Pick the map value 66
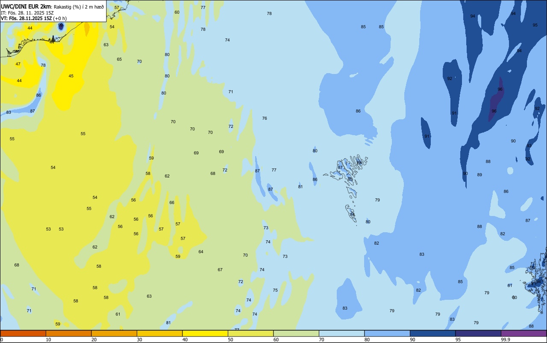The width and height of the screenshot is (547, 343). tap(172, 203)
